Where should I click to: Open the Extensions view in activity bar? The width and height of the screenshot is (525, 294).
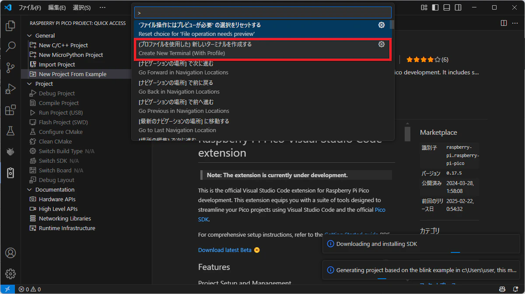tap(10, 110)
